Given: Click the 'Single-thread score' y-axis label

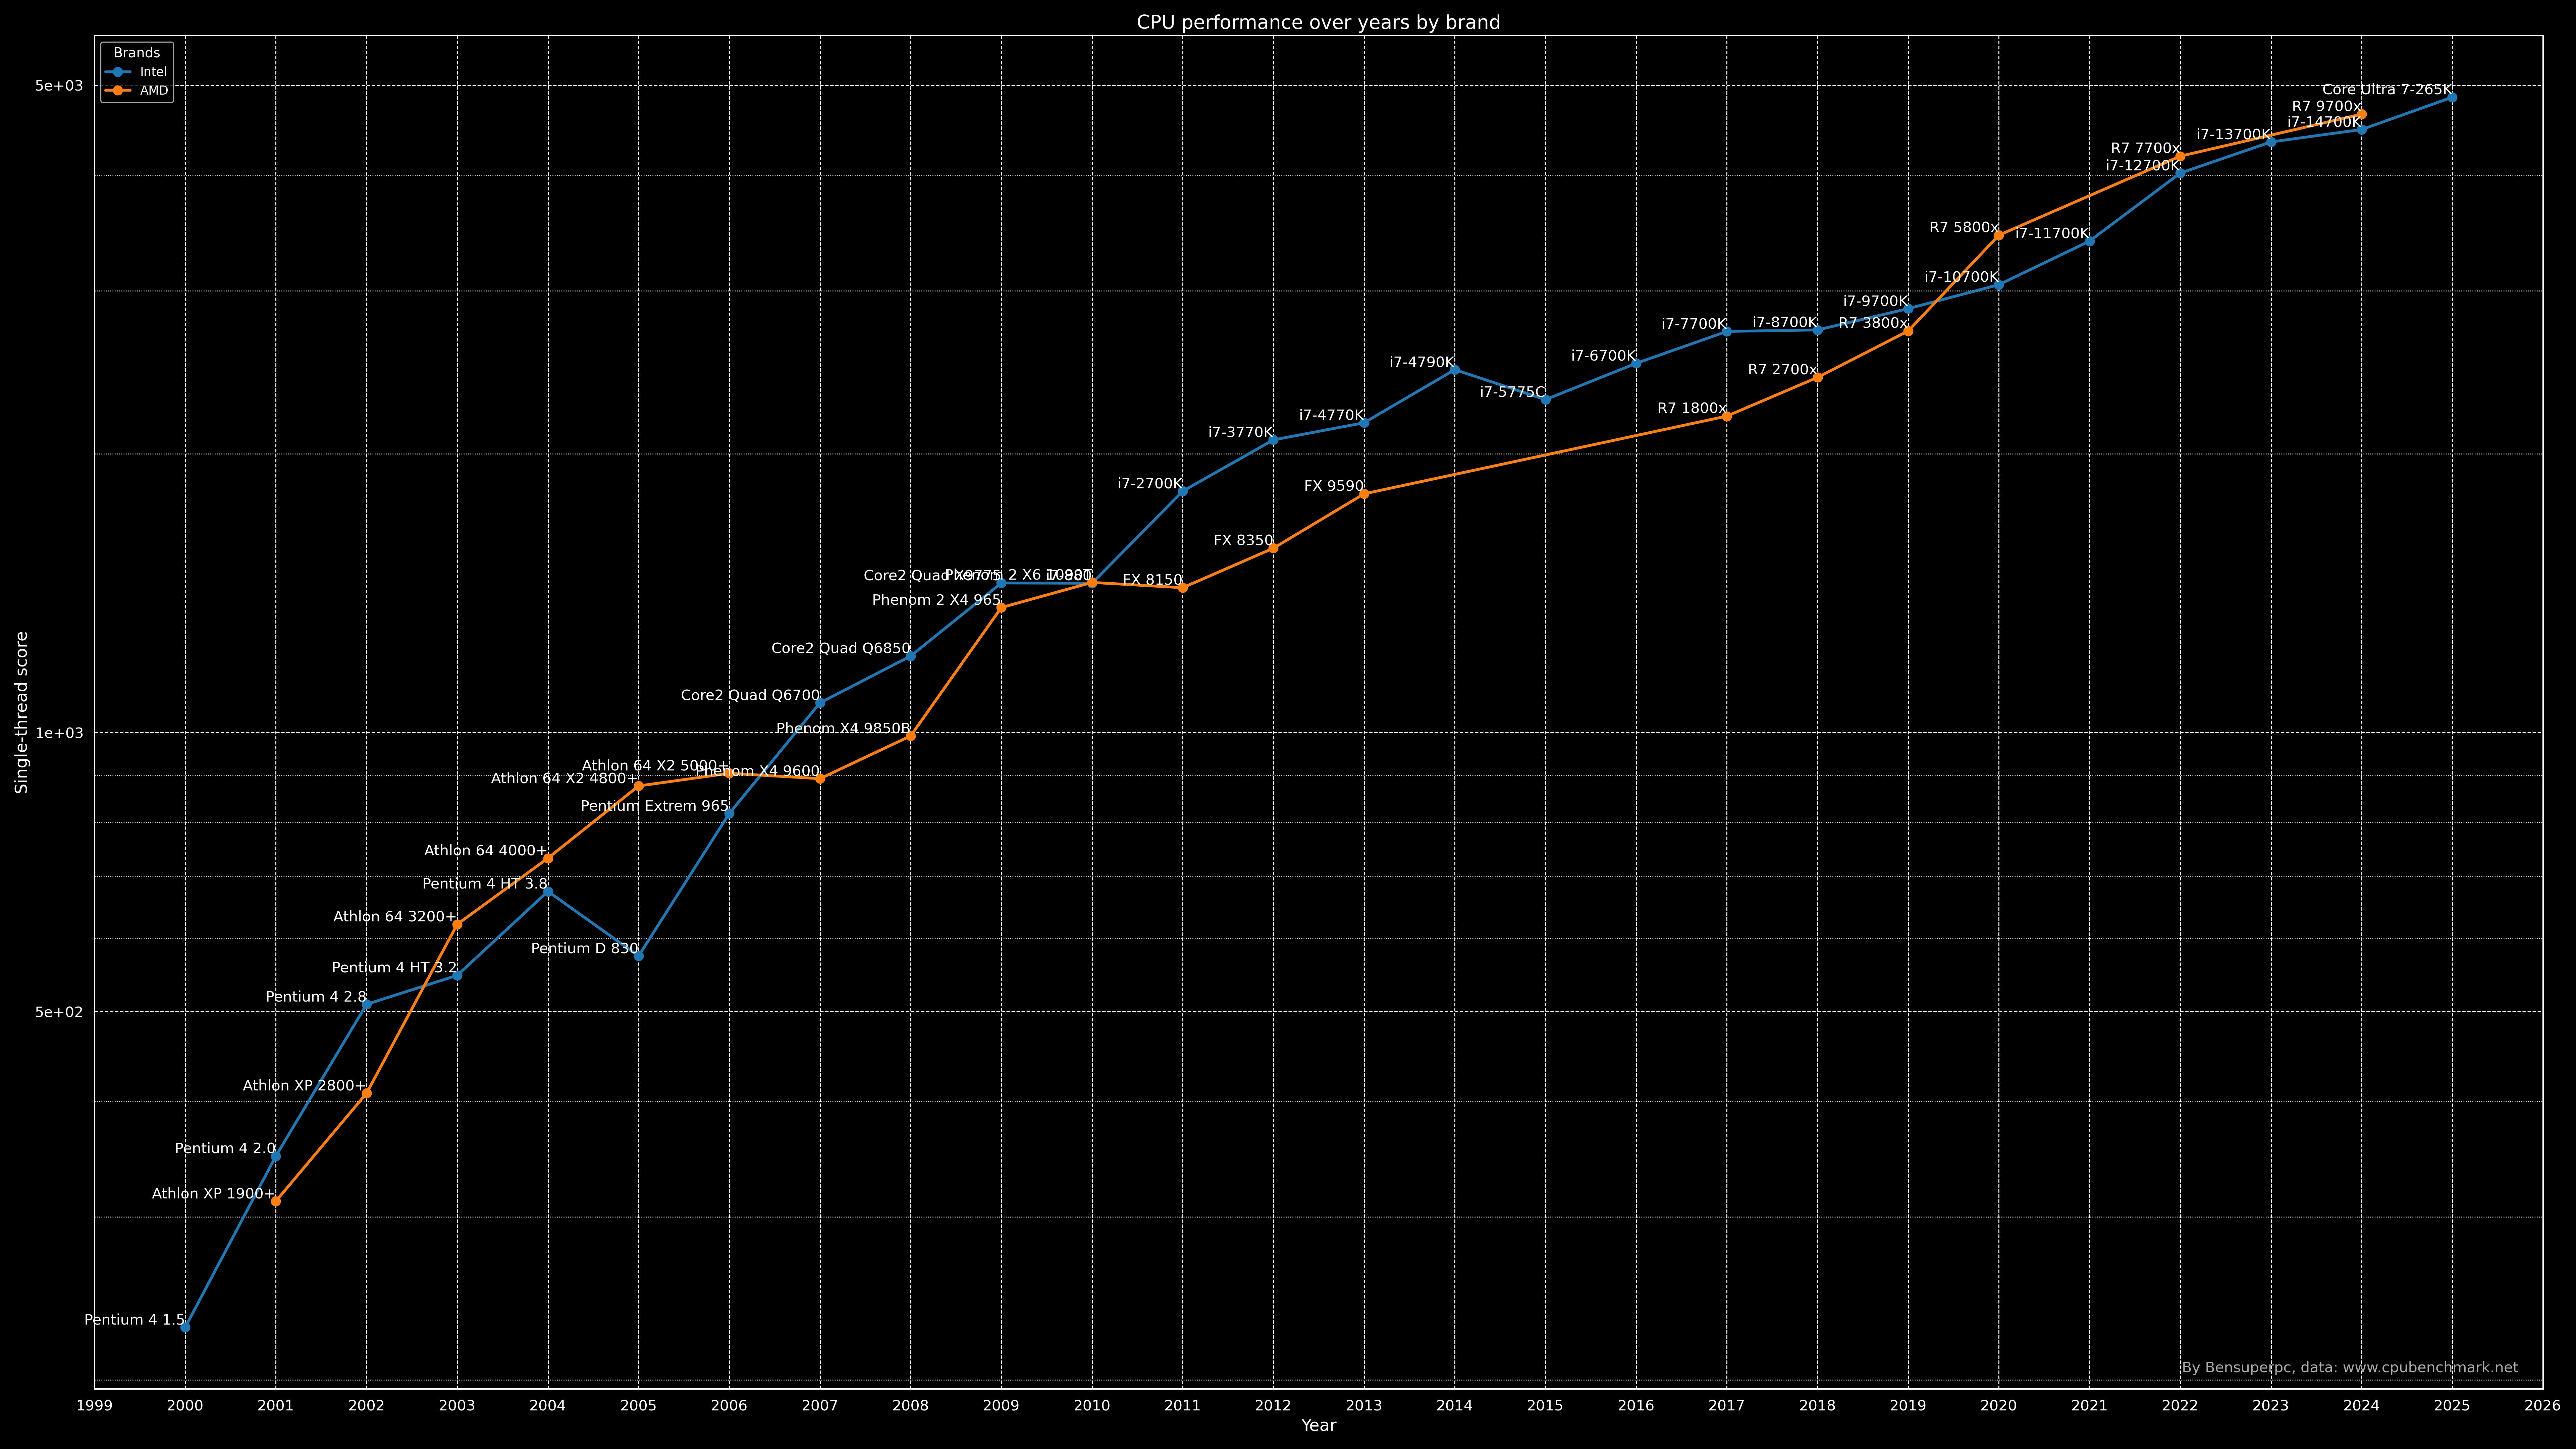Looking at the screenshot, I should pos(21,712).
